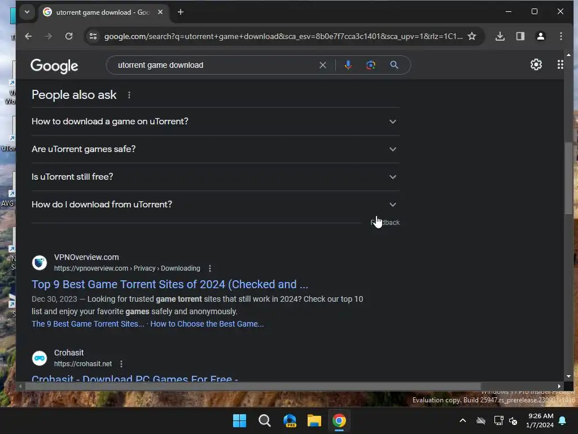The image size is (578, 434).
Task: Click Chrome icon in taskbar
Action: click(x=339, y=420)
